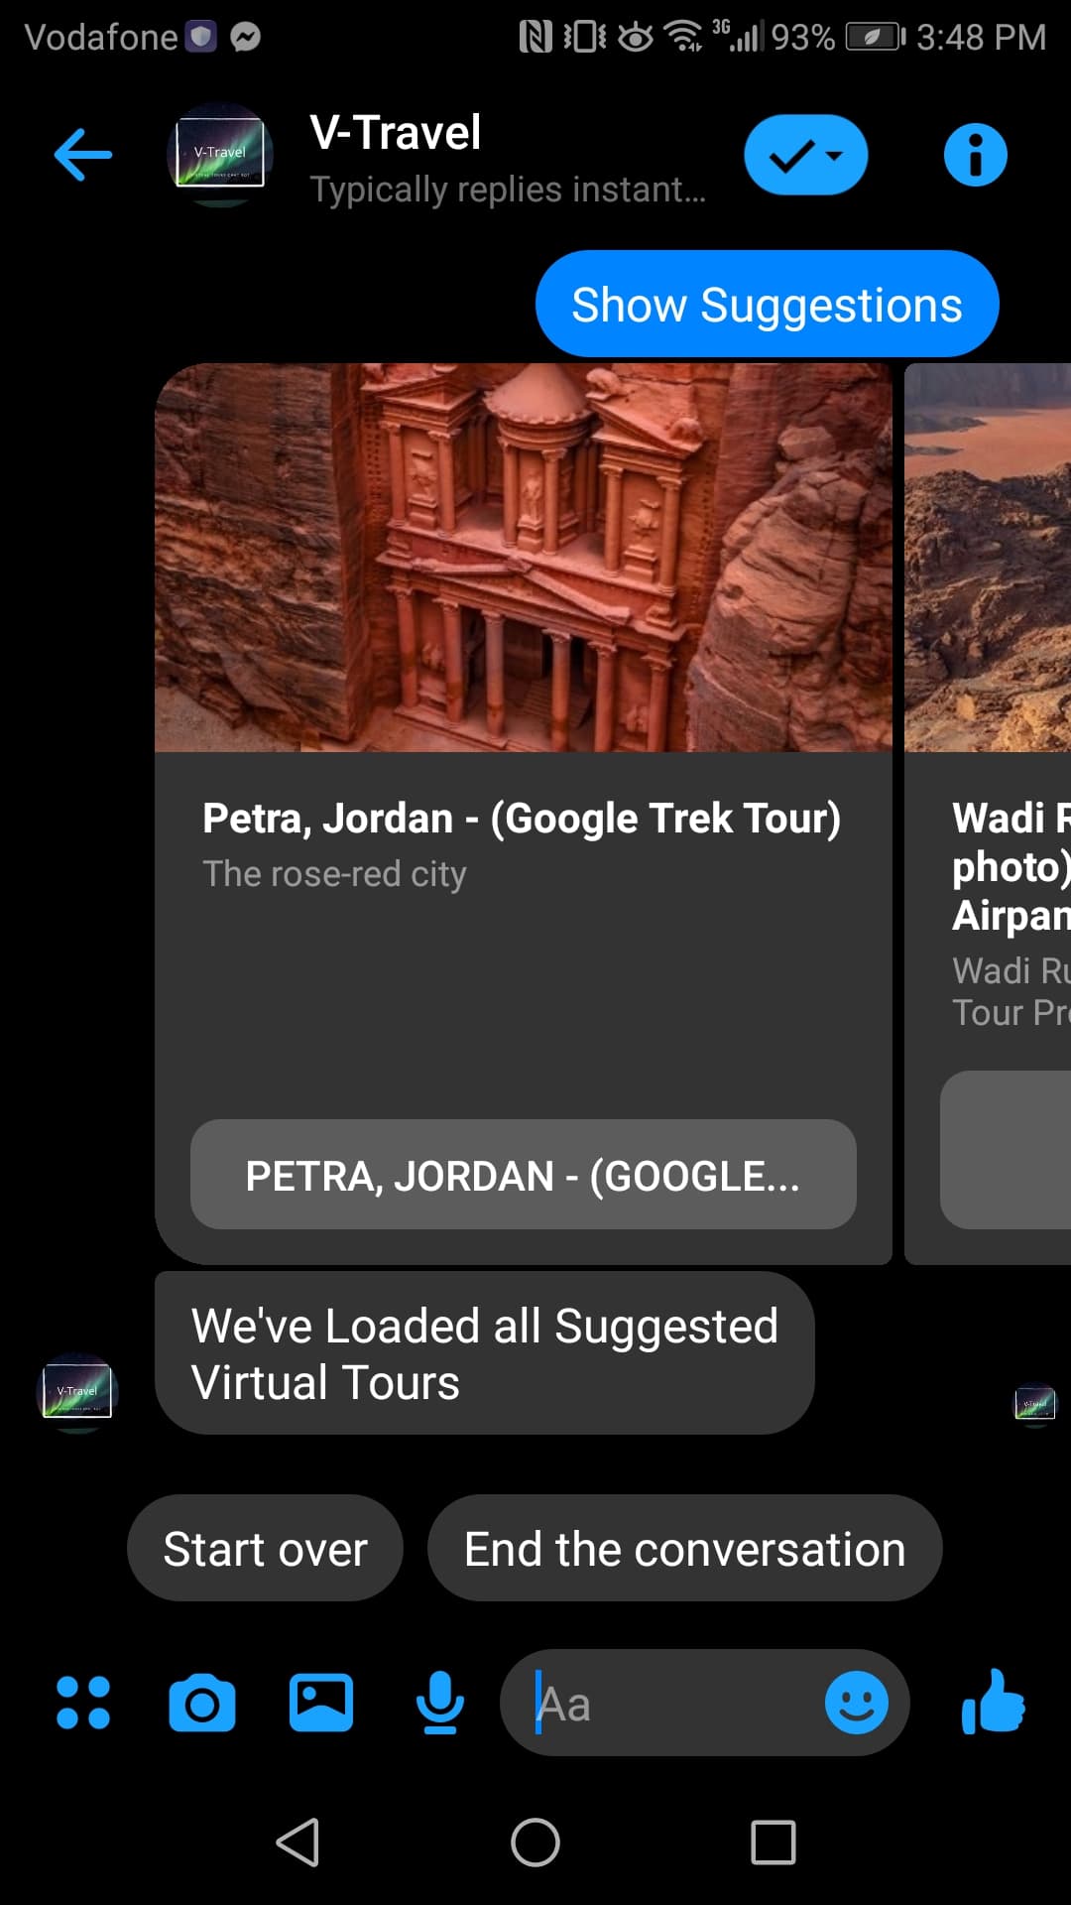Viewport: 1071px width, 1905px height.
Task: Tap Android recent apps square button
Action: [773, 1842]
